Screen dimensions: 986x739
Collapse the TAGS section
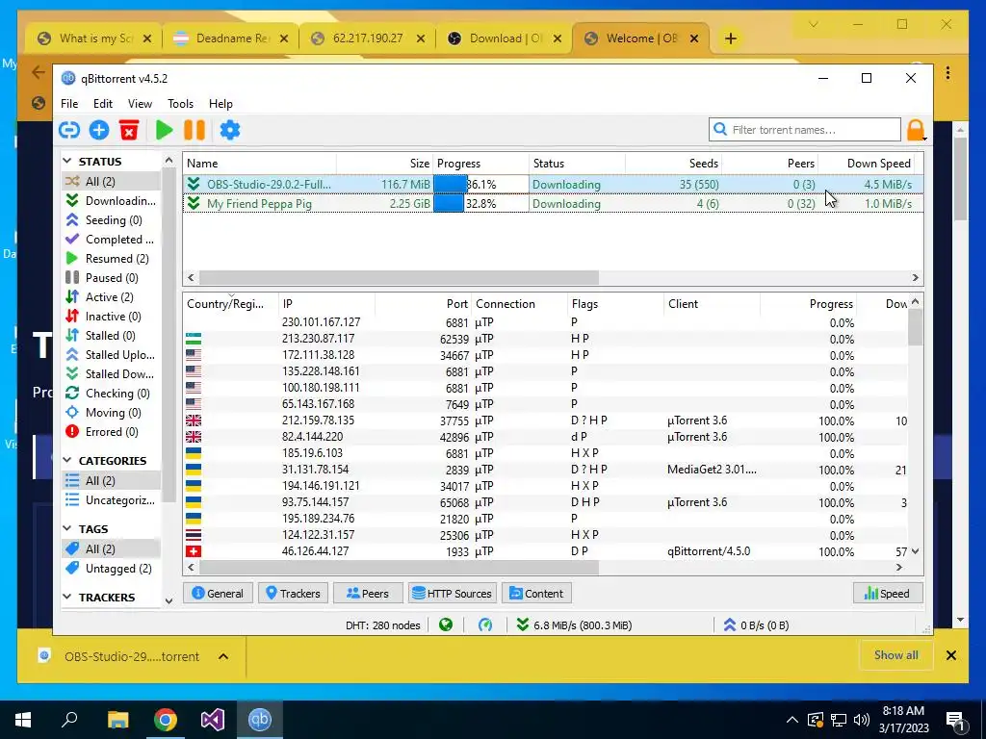pos(67,529)
